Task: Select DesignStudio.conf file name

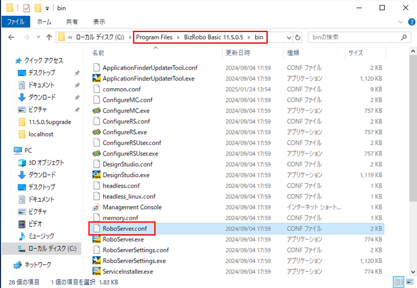Action: point(128,164)
